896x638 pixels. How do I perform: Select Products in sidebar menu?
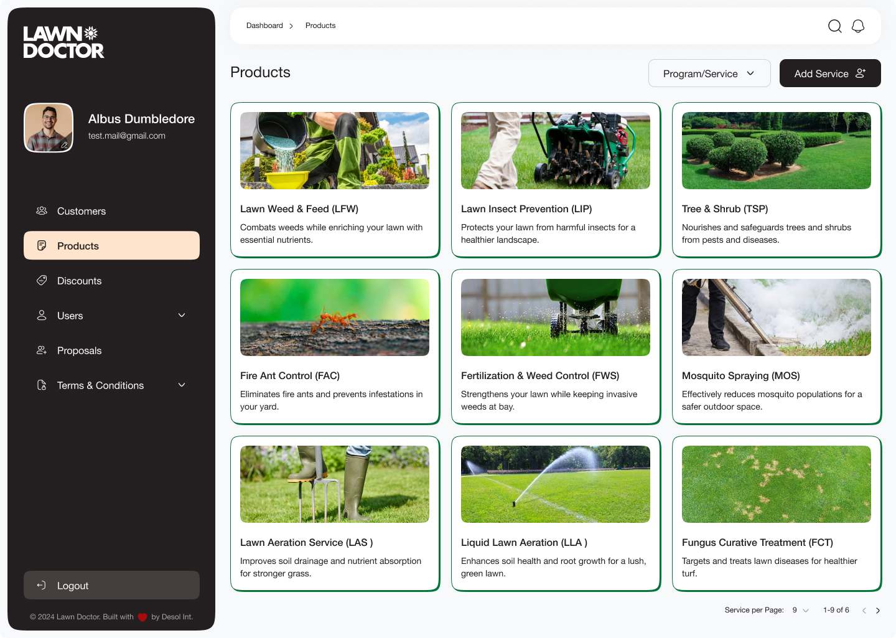tap(111, 246)
